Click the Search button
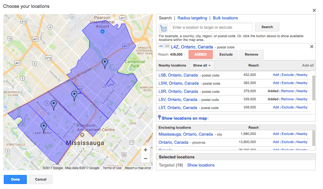The image size is (323, 189). pyautogui.click(x=267, y=27)
